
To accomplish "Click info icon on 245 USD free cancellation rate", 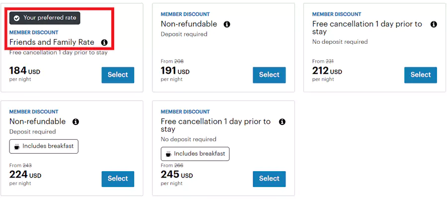I will [282, 122].
